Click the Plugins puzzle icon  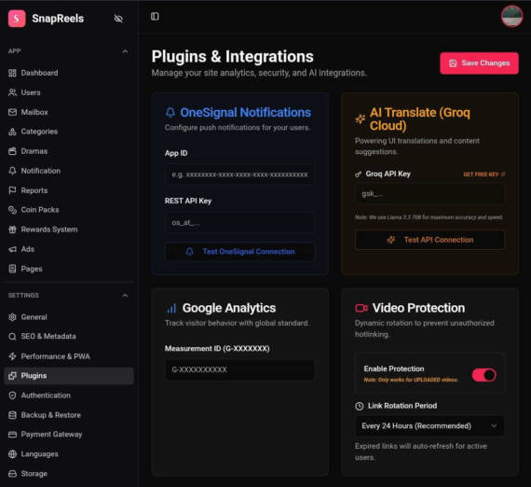[x=12, y=376]
